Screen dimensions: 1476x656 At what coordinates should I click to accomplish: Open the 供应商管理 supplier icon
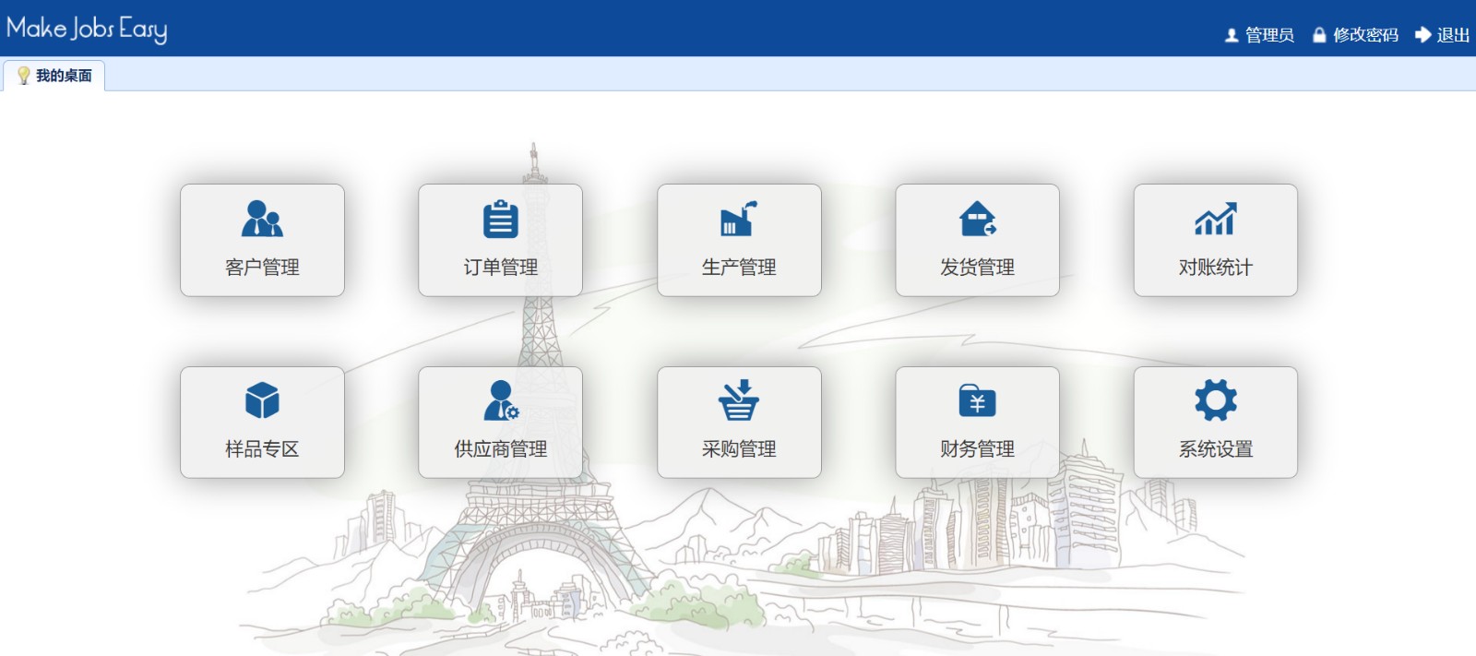pyautogui.click(x=500, y=400)
